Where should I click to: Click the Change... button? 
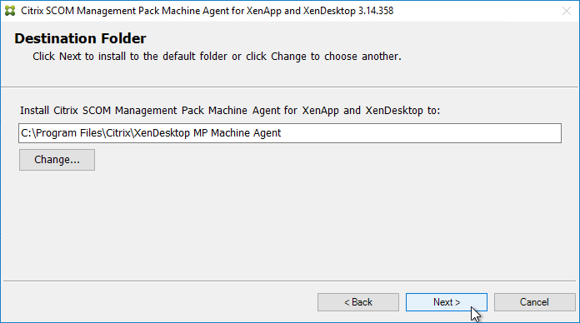[57, 160]
